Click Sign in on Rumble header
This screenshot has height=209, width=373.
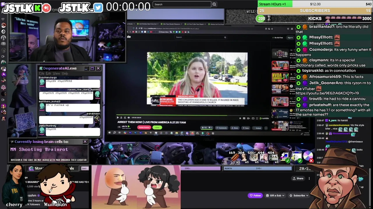coord(290,37)
